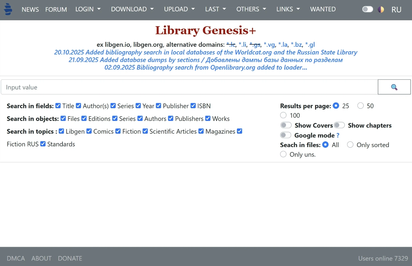
Task: Open the 02.09.2025 Openlibrary news item
Action: coord(206,67)
